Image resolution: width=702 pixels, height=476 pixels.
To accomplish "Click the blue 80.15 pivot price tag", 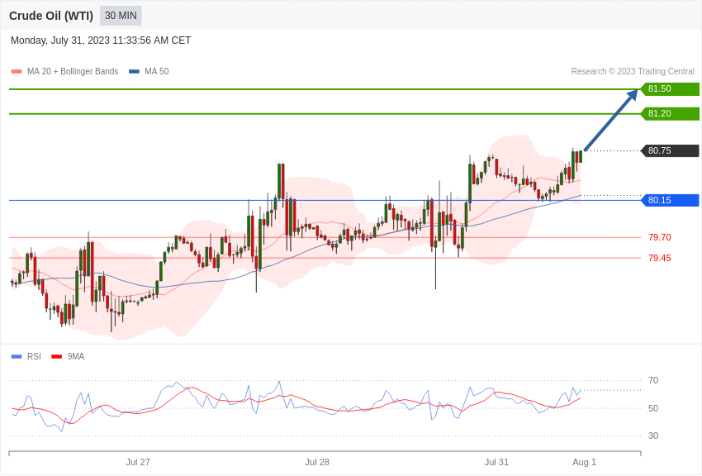I will [x=671, y=200].
